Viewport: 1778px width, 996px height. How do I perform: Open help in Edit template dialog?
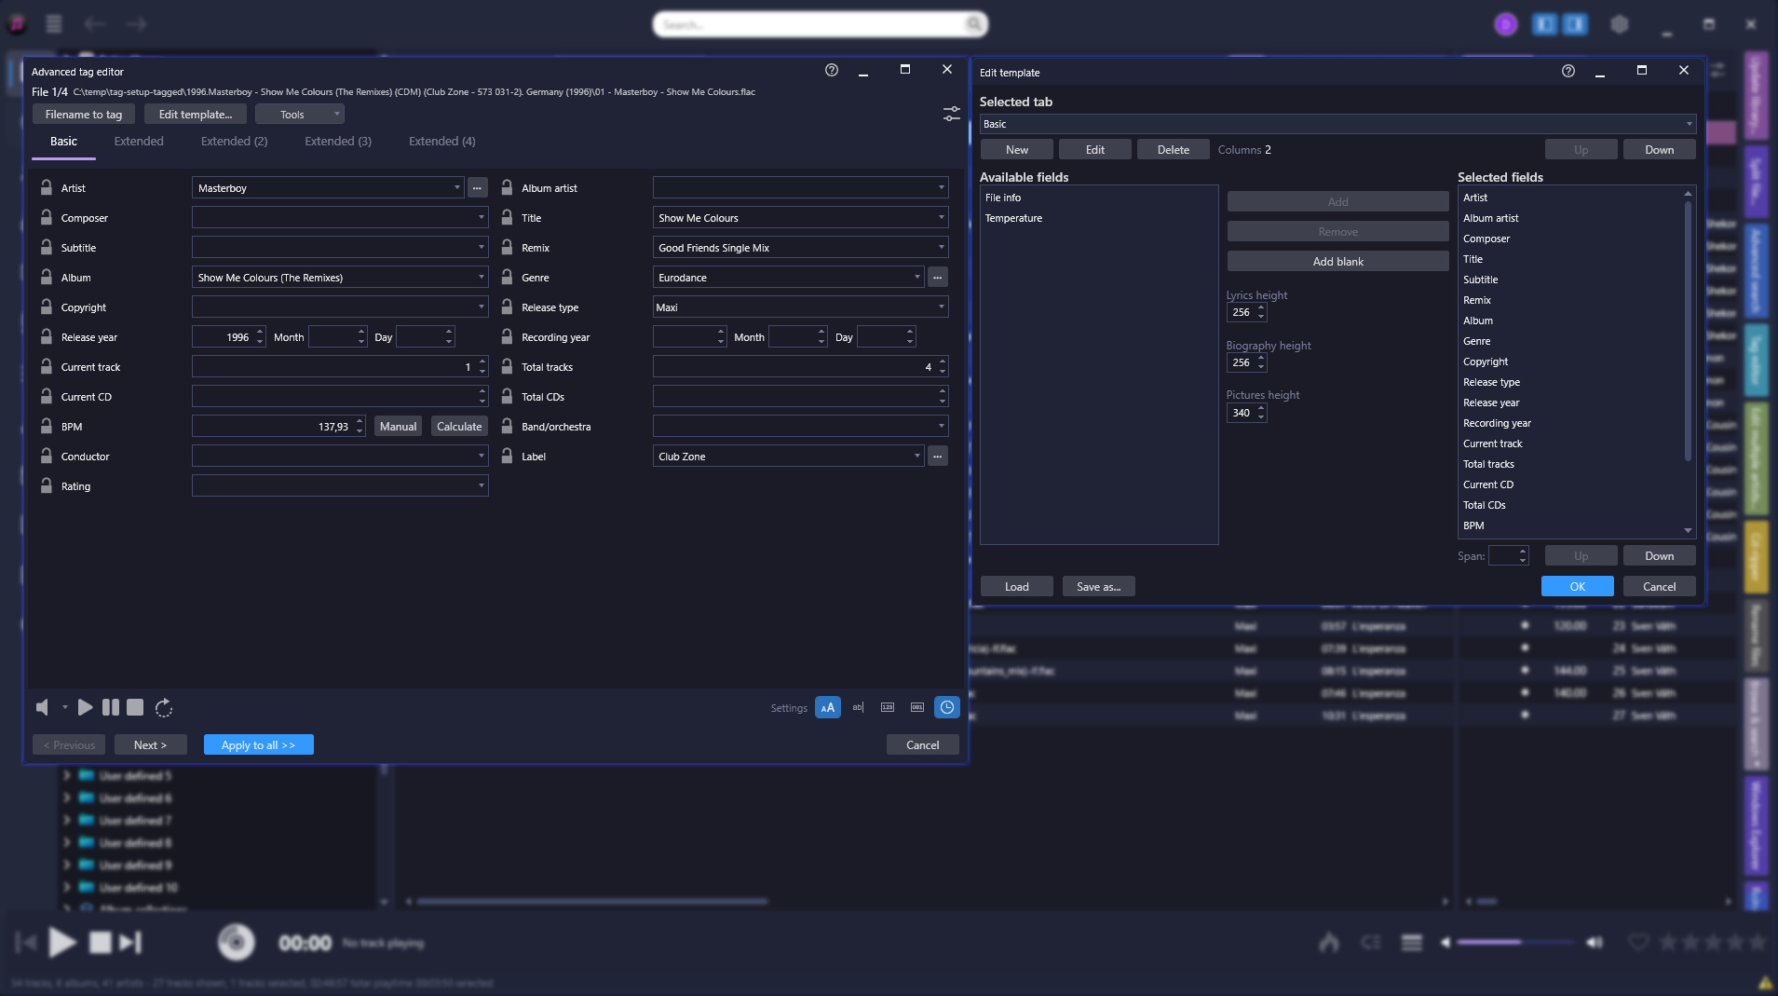click(x=1568, y=71)
